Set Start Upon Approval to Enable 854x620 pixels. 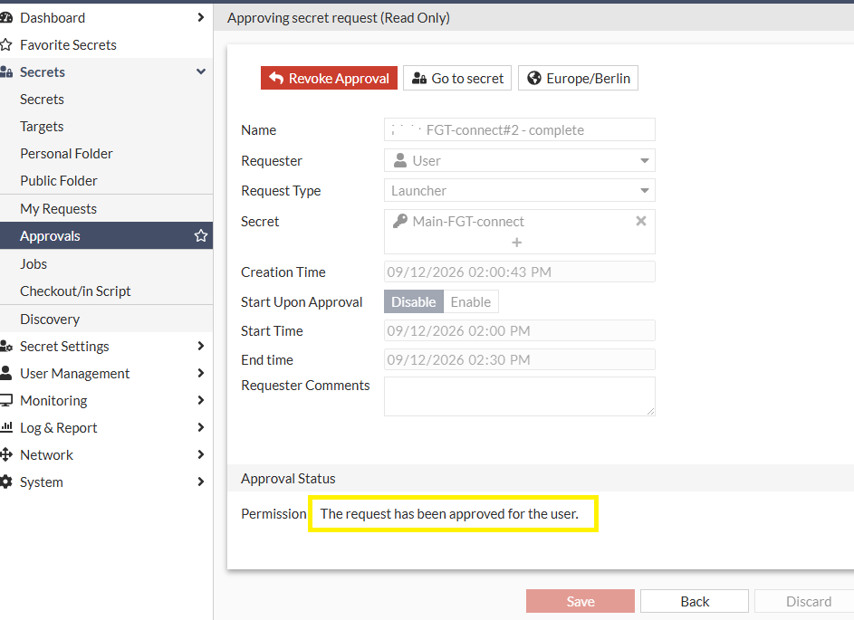(x=471, y=302)
